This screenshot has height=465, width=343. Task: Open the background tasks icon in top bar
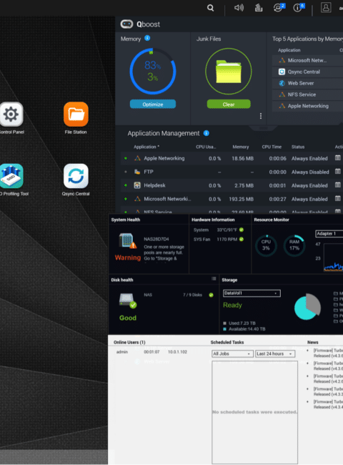point(259,7)
